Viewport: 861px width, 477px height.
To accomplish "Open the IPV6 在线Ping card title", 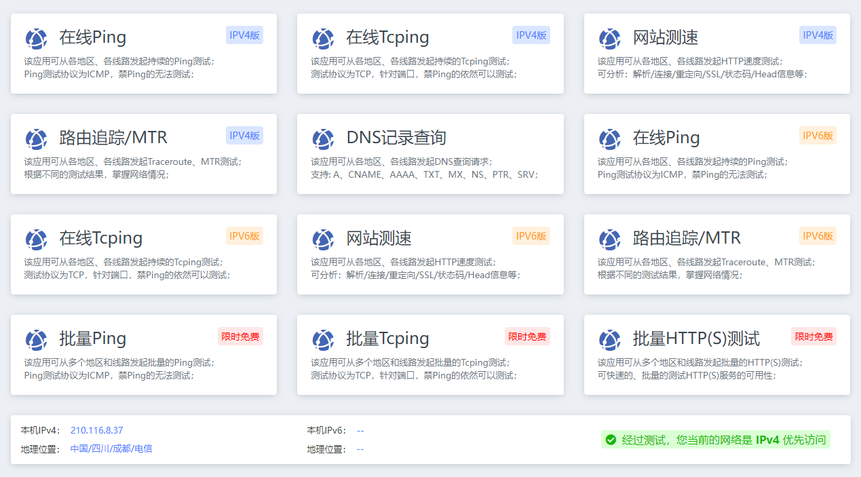I will 666,138.
